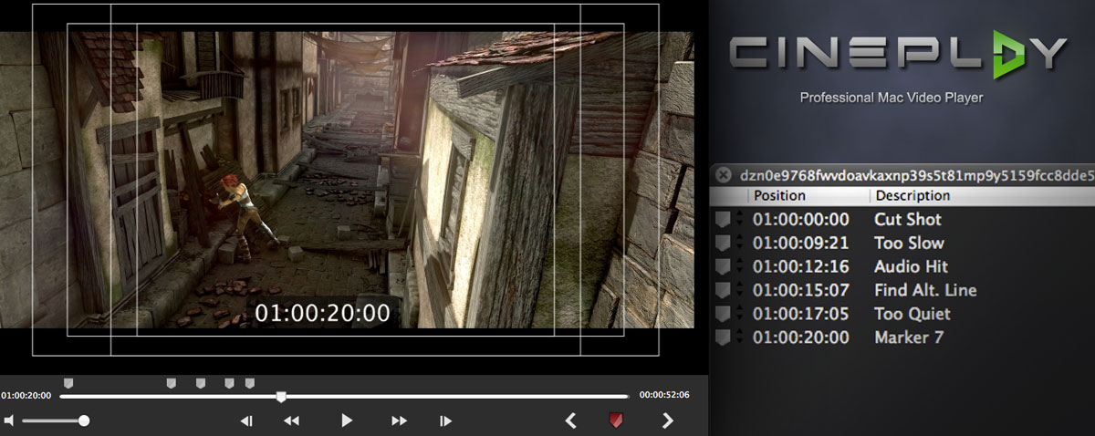Click the marker flag icon of Audio Hit
Viewport: 1095px width, 436px height.
[723, 267]
